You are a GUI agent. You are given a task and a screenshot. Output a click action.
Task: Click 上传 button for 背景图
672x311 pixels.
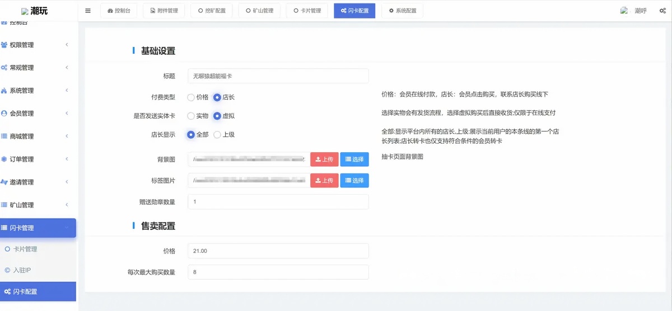click(324, 159)
